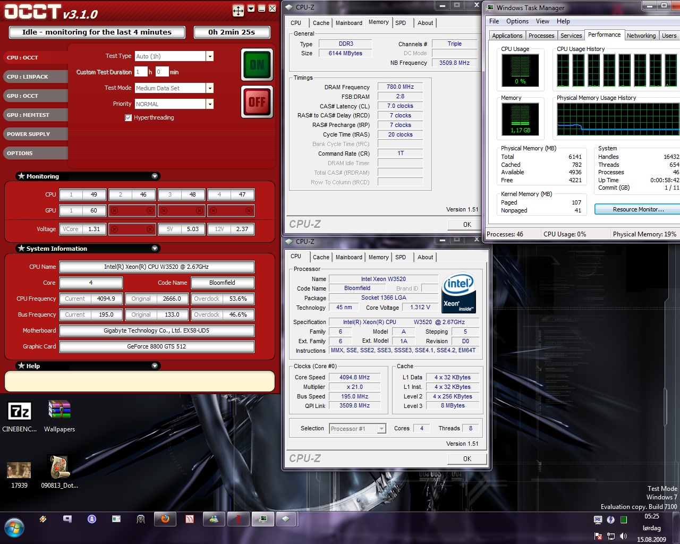Switch to the SPD tab in the lower CPU-Z window
This screenshot has width=680, height=544.
tap(401, 257)
